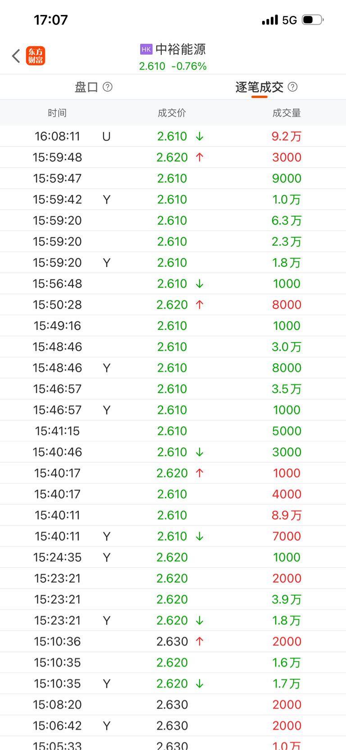This screenshot has width=346, height=750.
Task: Tap the purple HK market badge
Action: 146,49
